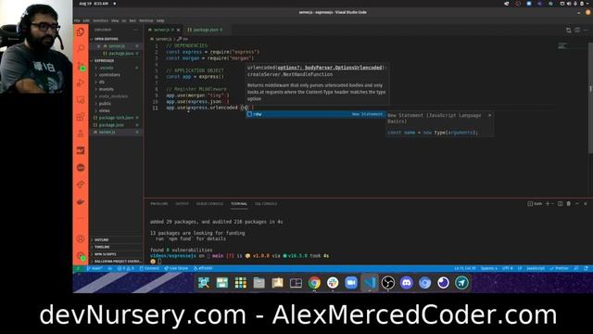The width and height of the screenshot is (593, 334).
Task: Open the Explorer panel more actions ellipsis
Action: click(x=135, y=30)
